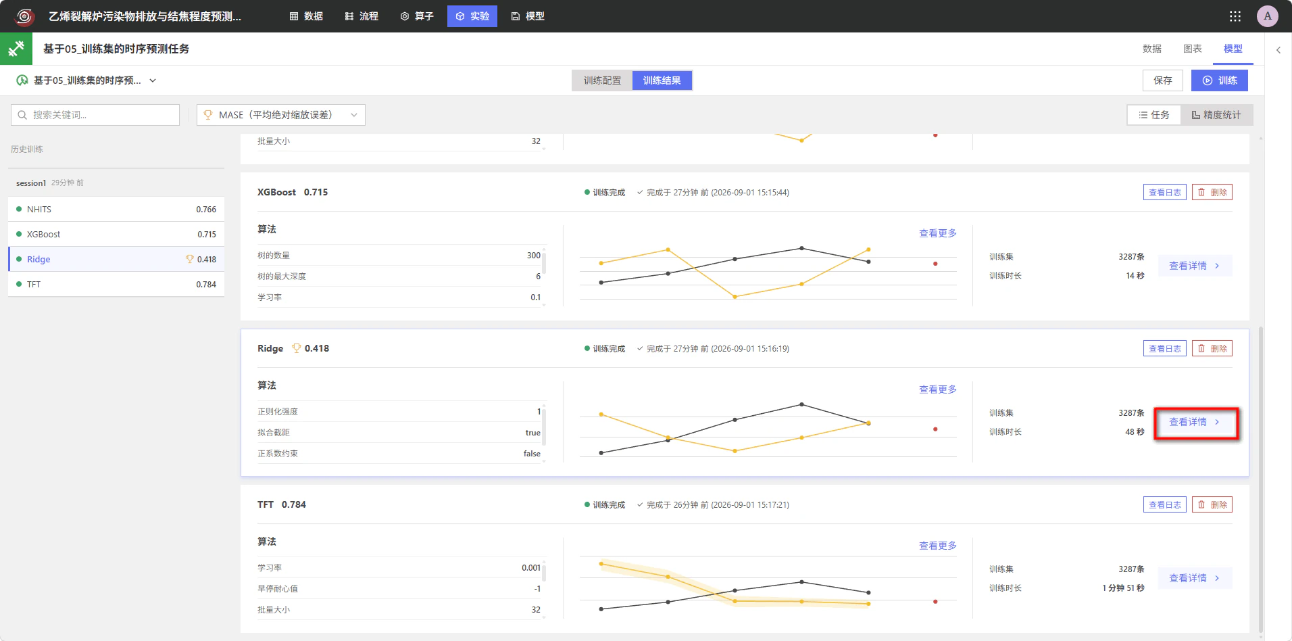Click the user avatar A
This screenshot has height=641, width=1292.
tap(1268, 16)
